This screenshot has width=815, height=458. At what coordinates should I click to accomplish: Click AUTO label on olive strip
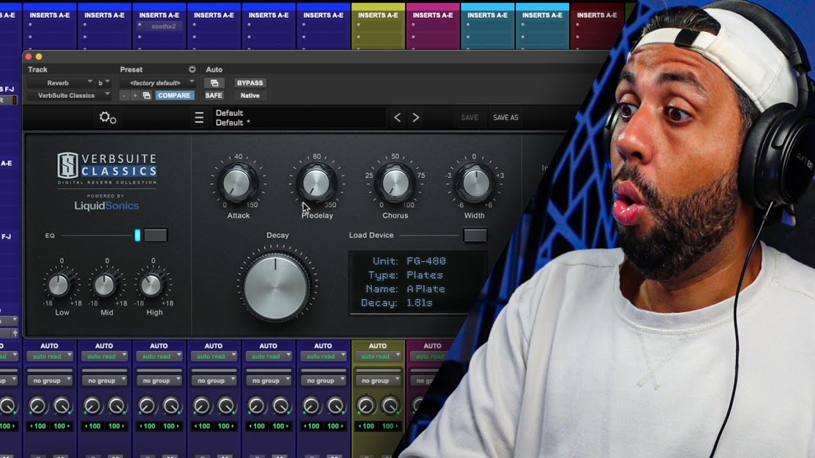[x=378, y=346]
